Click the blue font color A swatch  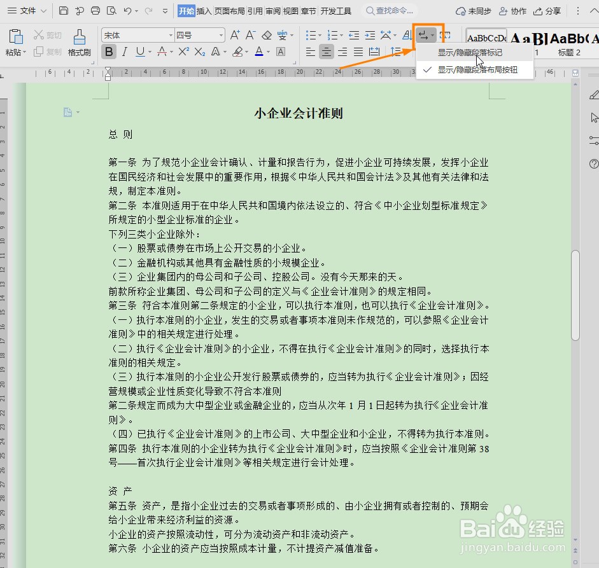click(259, 52)
